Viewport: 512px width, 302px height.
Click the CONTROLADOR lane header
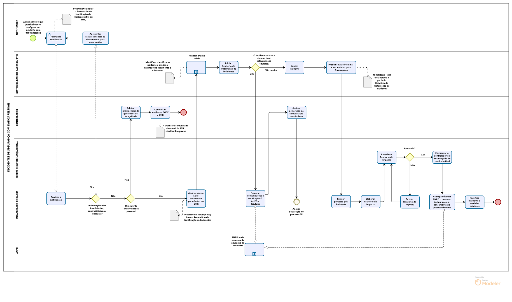[x=17, y=117]
